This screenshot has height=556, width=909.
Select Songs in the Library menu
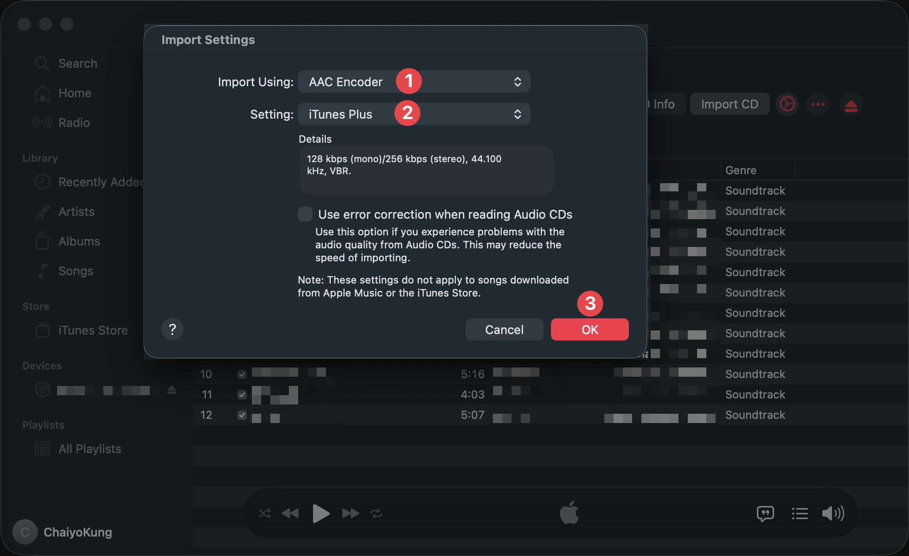click(x=75, y=271)
